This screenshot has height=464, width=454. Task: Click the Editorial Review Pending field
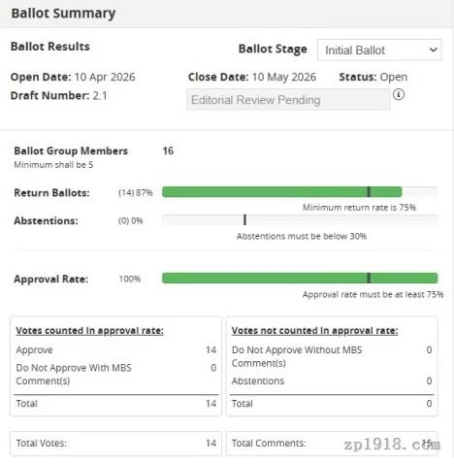[288, 100]
